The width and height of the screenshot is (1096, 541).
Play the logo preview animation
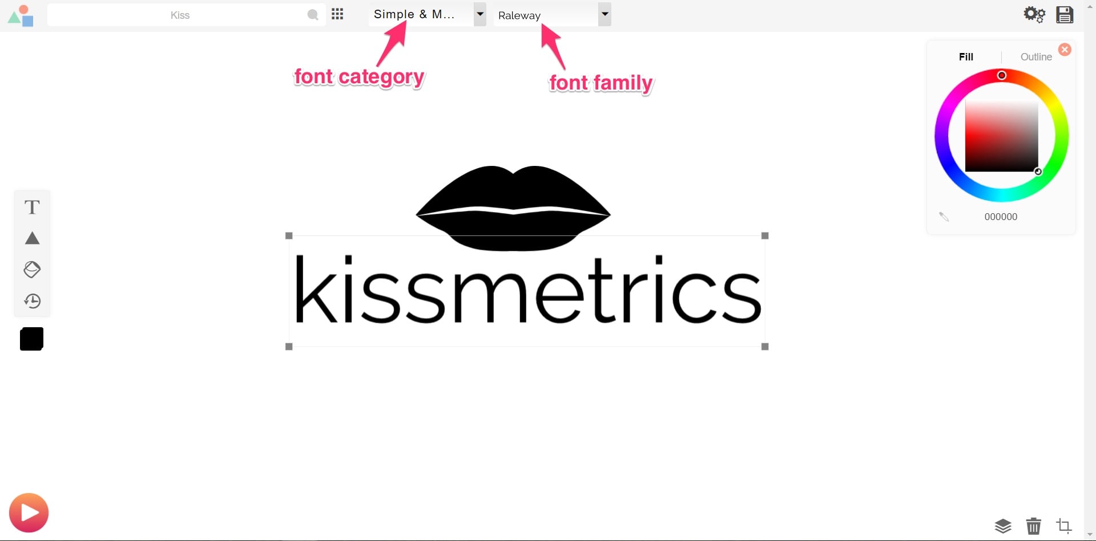(x=29, y=512)
